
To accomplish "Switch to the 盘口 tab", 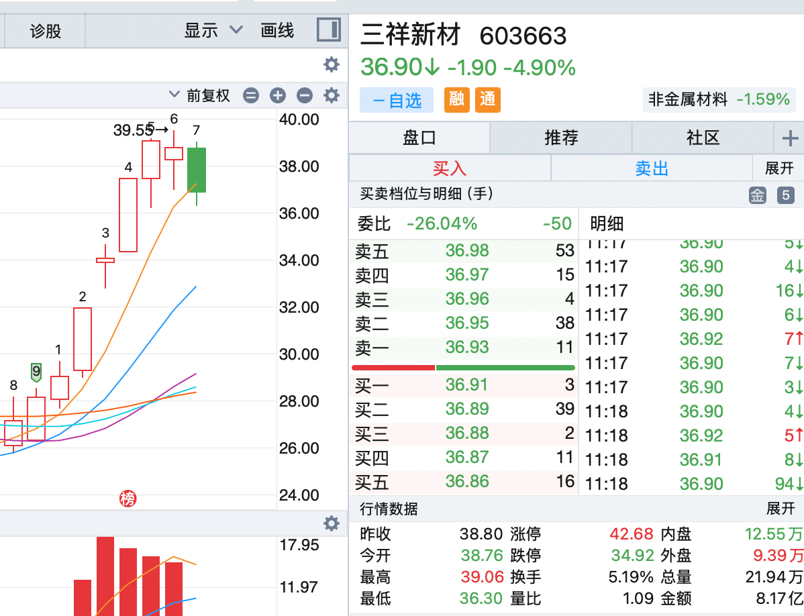I will point(419,138).
